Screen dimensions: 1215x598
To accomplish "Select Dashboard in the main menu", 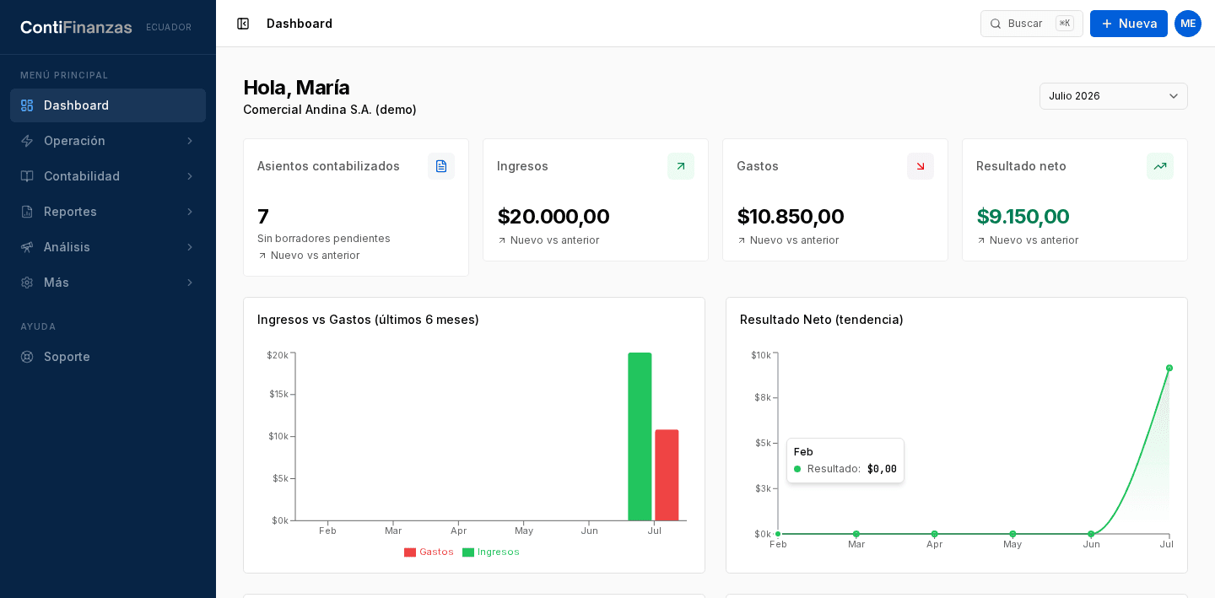I will (x=108, y=105).
